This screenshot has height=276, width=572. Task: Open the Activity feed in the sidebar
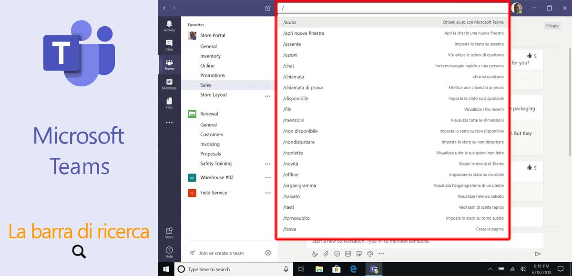point(169,26)
